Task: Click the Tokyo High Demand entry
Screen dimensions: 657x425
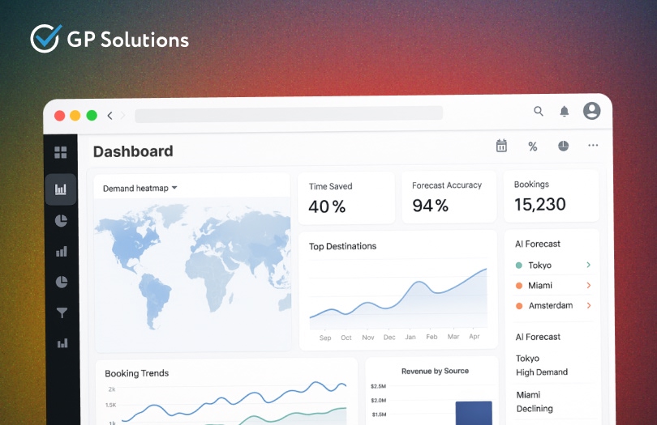Action: [x=542, y=365]
